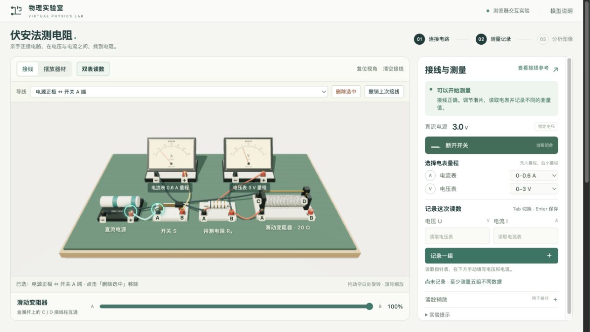Click rheostat rod terminal D
This screenshot has height=332, width=590.
click(305, 201)
